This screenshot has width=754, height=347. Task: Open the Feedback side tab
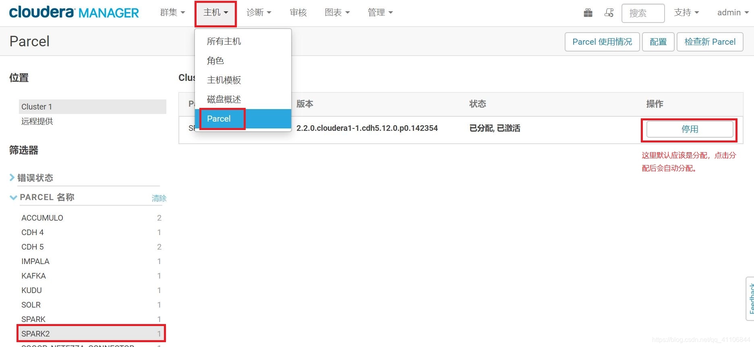tap(750, 299)
